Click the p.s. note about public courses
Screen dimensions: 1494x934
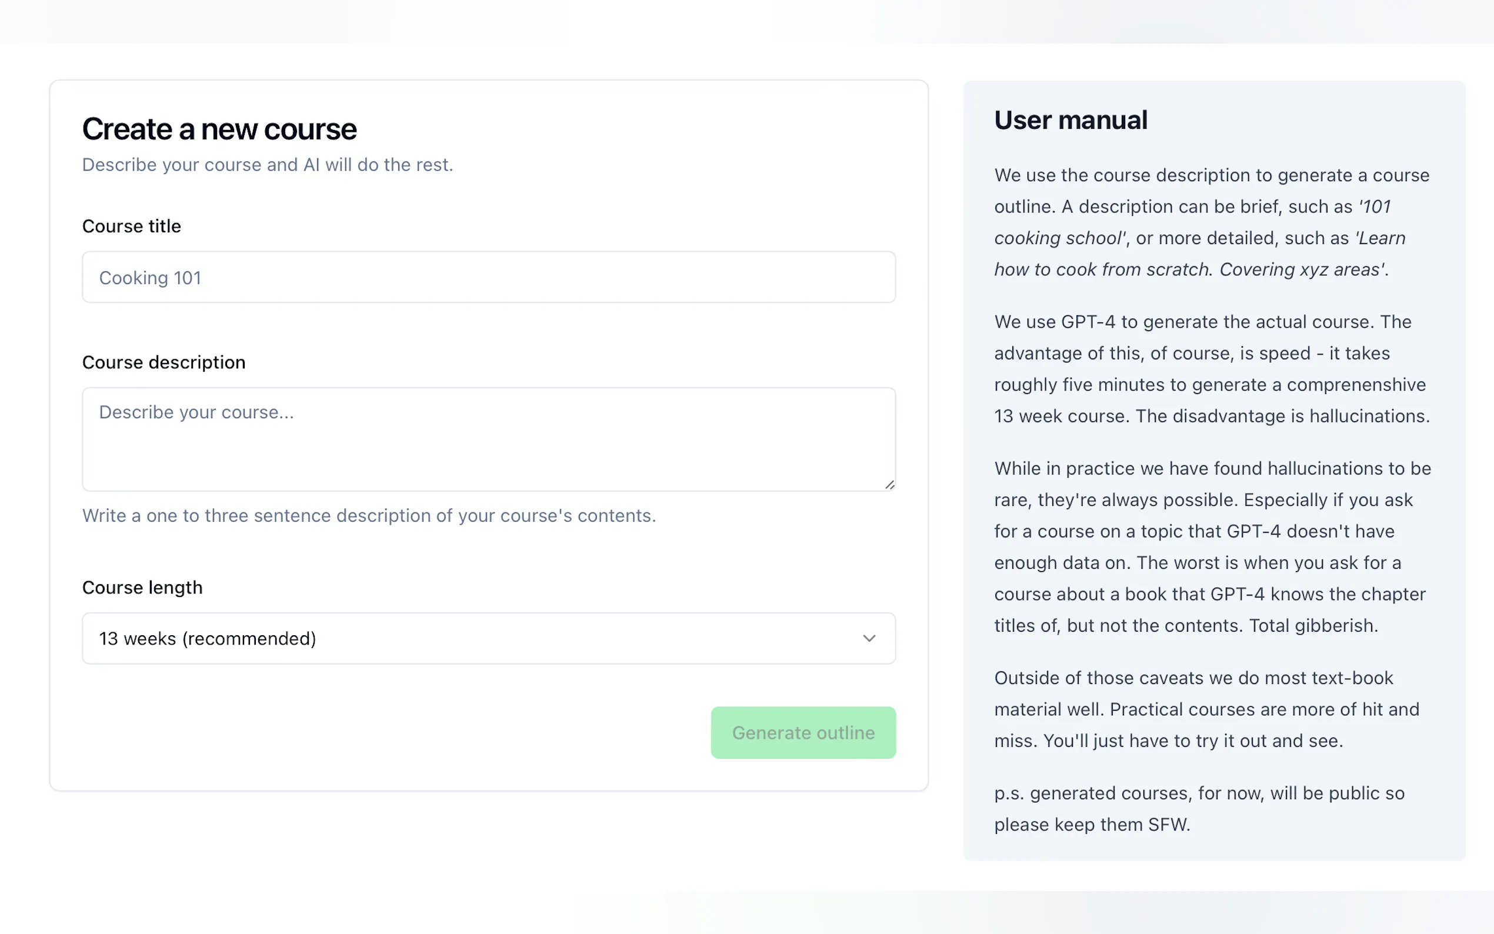1199,809
